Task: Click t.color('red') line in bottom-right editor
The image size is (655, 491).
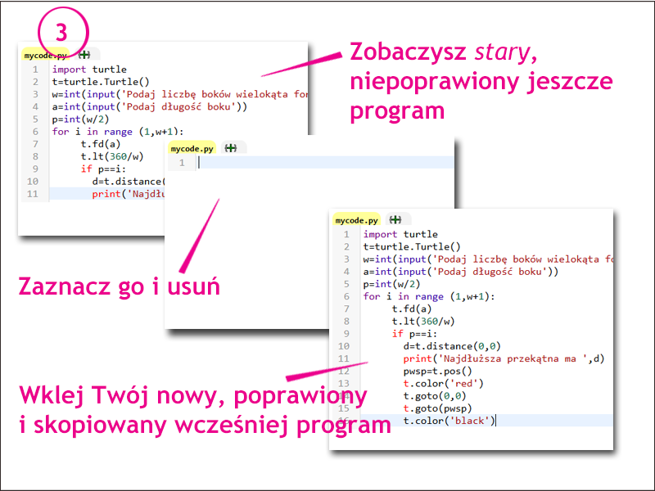Action: tap(443, 383)
